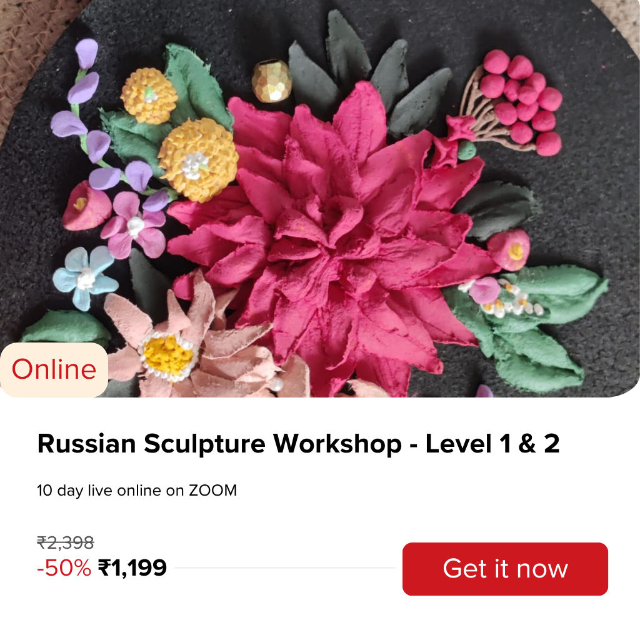Select the 10 day live online subtitle
640x640 pixels.
tap(137, 490)
